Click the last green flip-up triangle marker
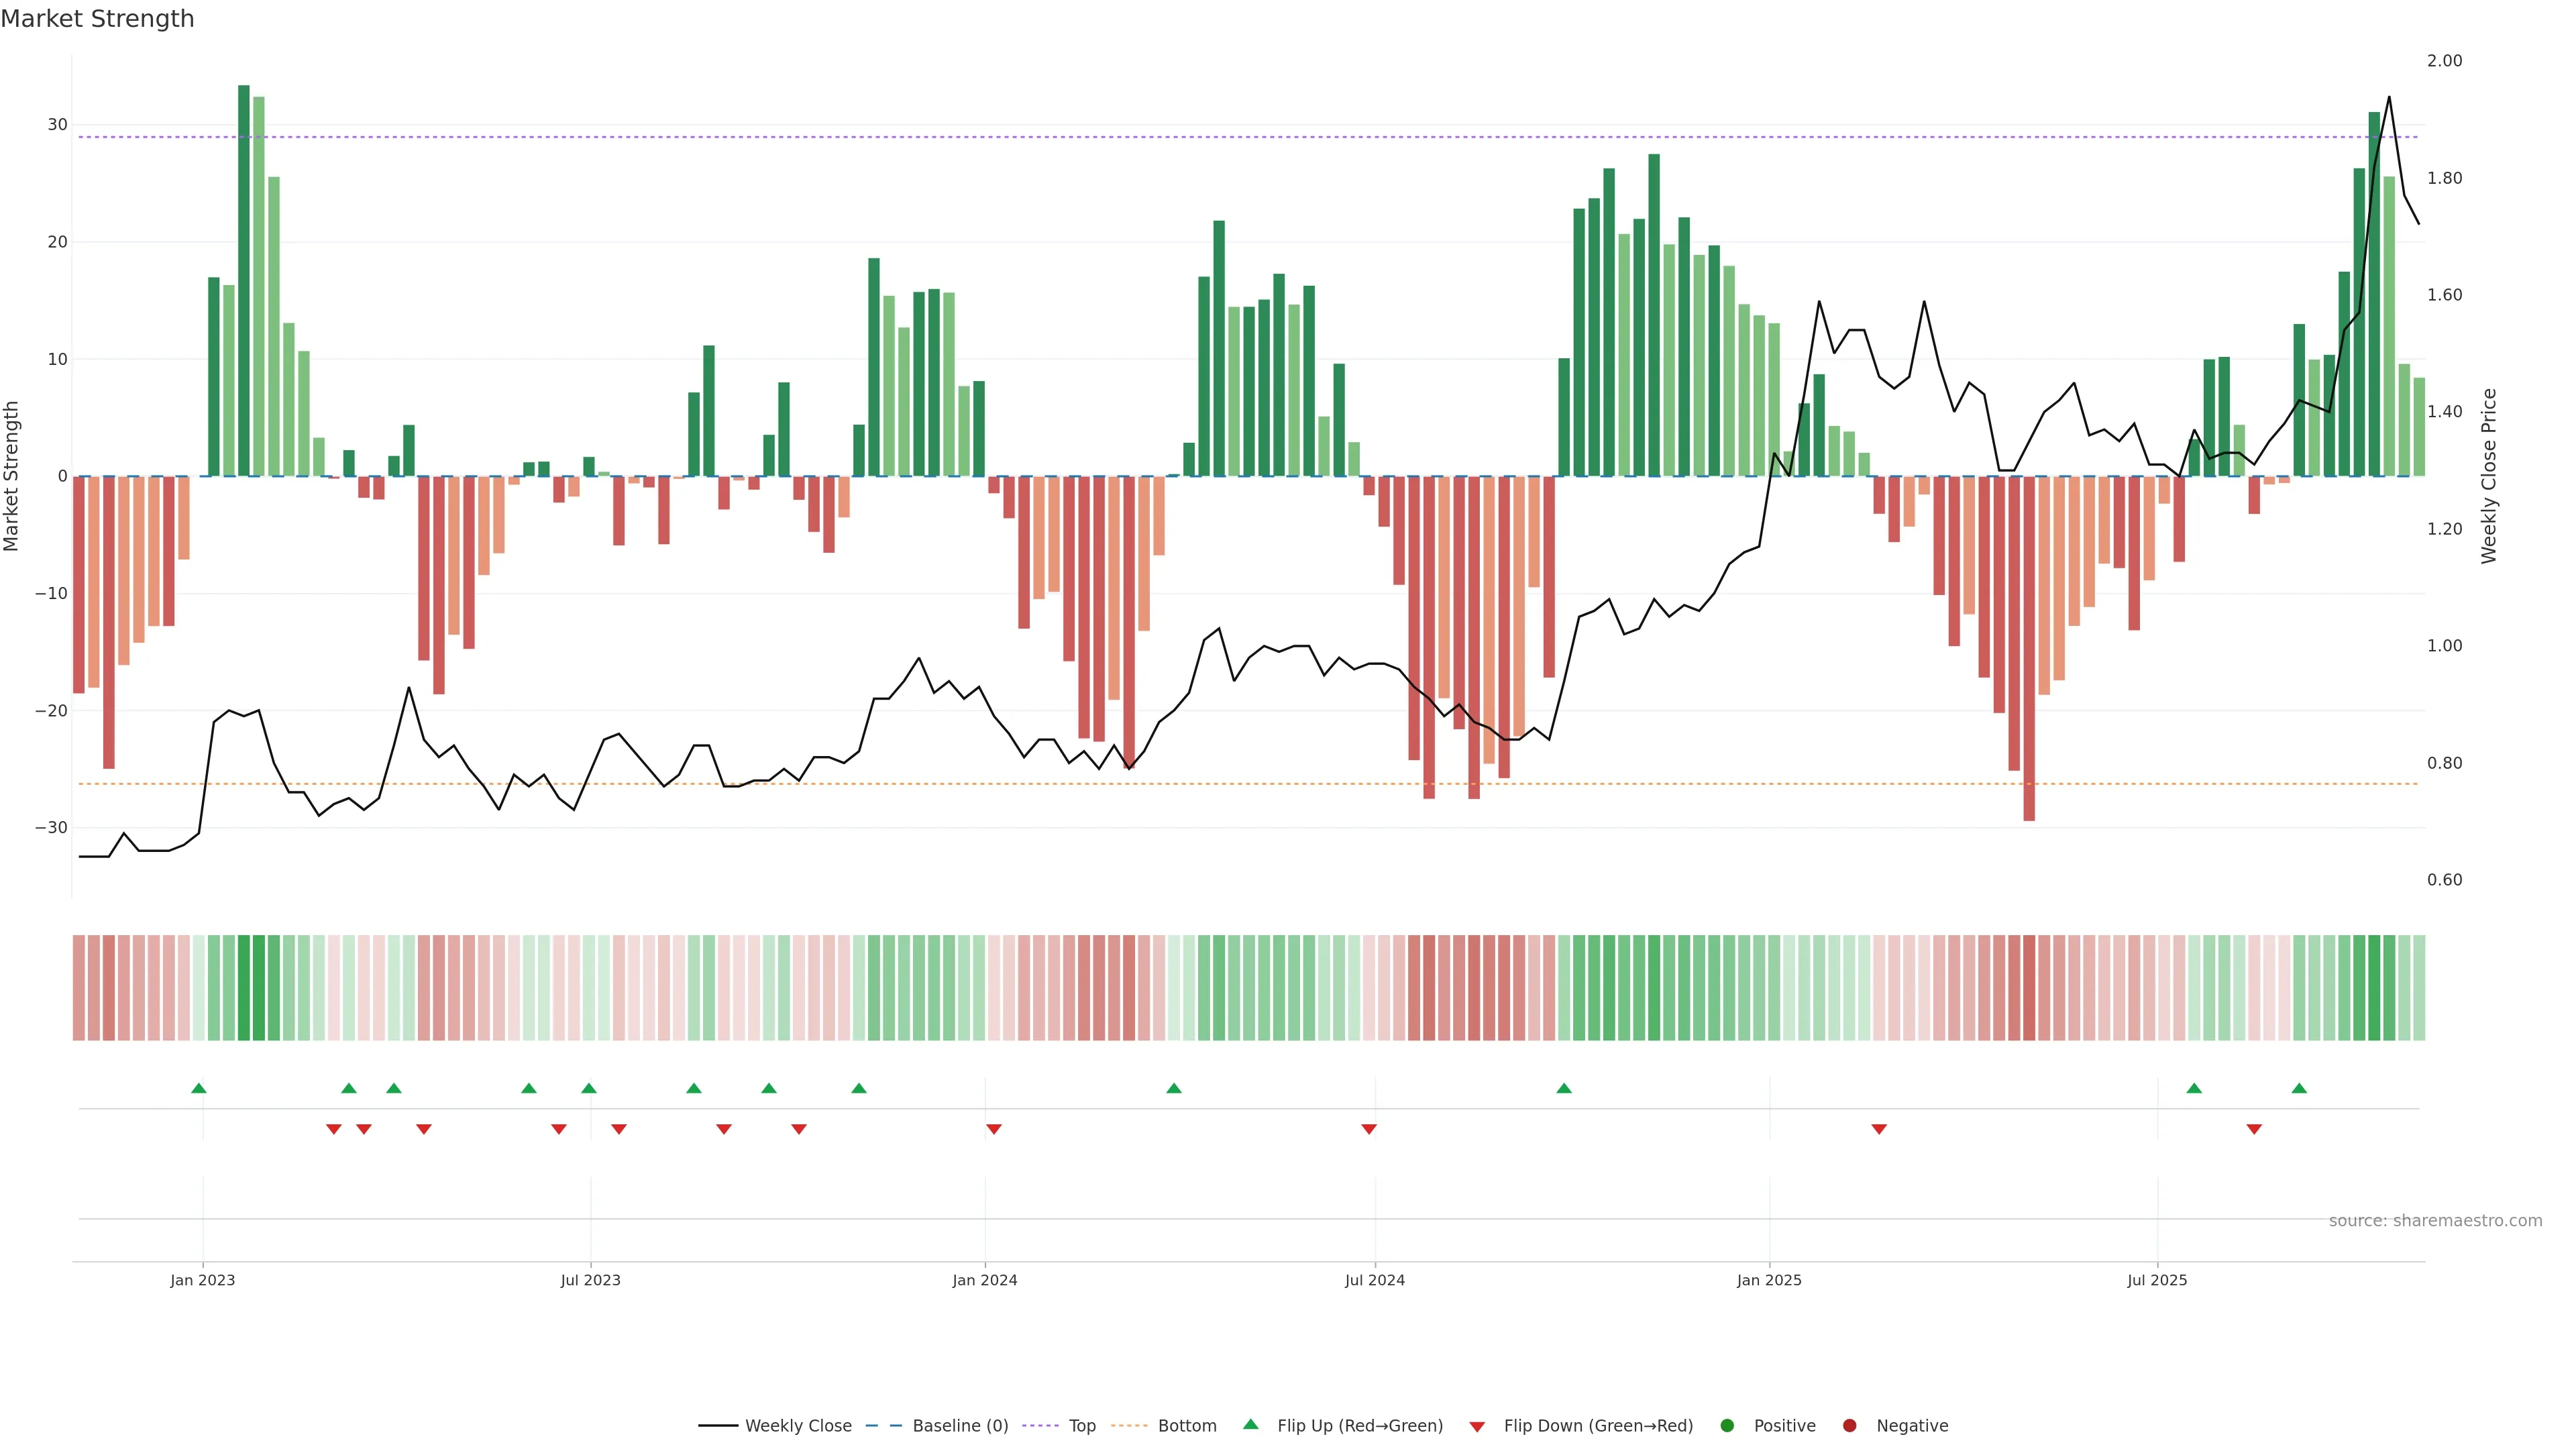This screenshot has height=1449, width=2576. (2299, 1088)
